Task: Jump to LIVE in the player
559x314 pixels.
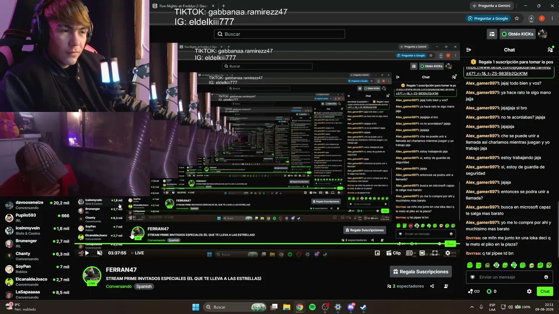Action: (x=138, y=253)
